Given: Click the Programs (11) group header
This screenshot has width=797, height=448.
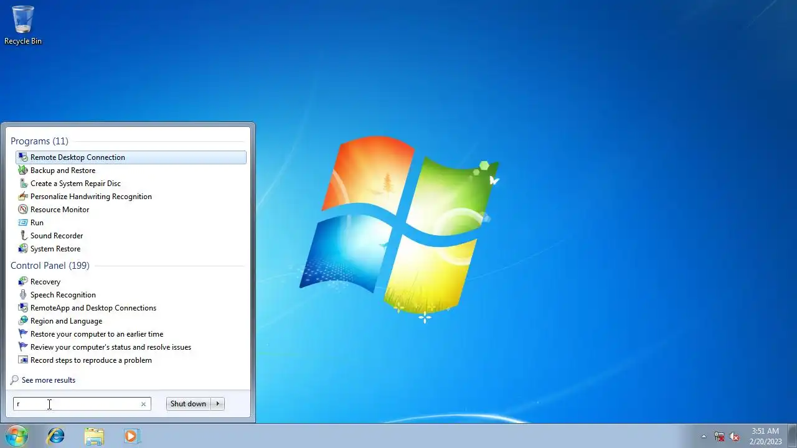Looking at the screenshot, I should pos(39,141).
